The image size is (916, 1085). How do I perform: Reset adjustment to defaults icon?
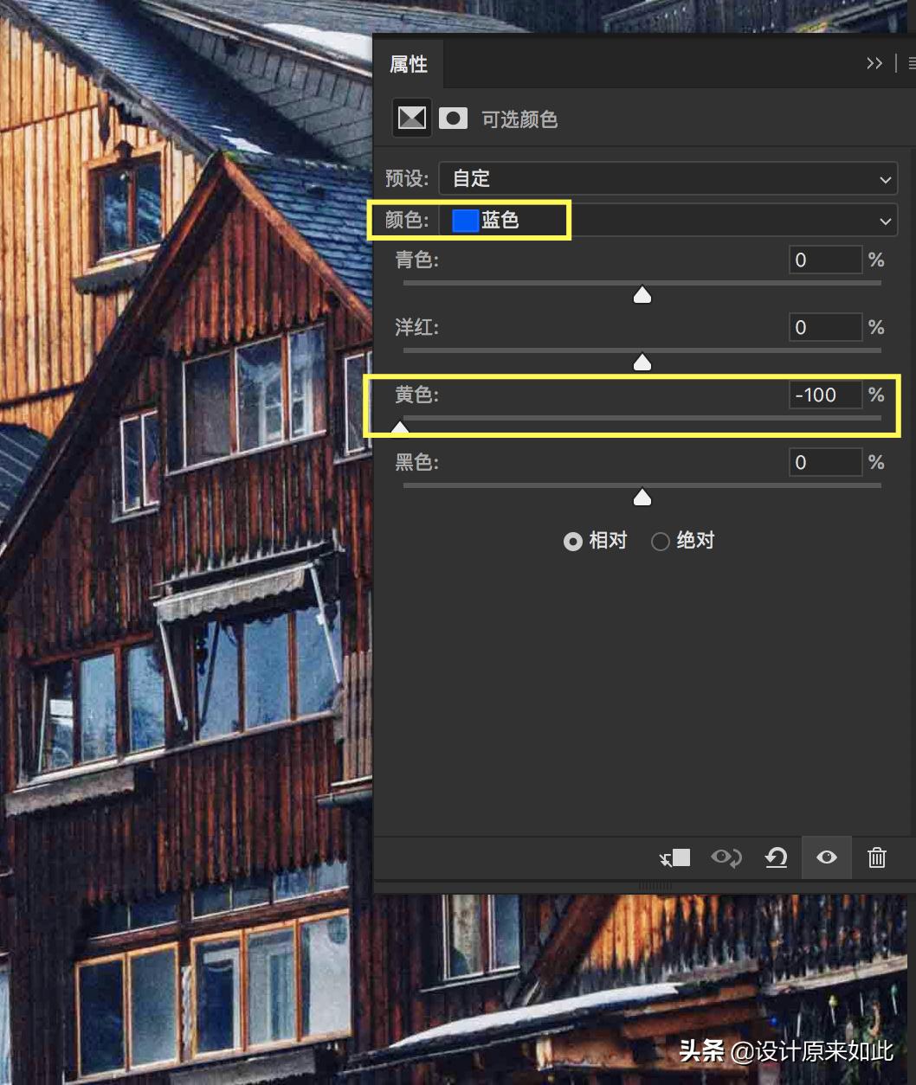click(776, 857)
